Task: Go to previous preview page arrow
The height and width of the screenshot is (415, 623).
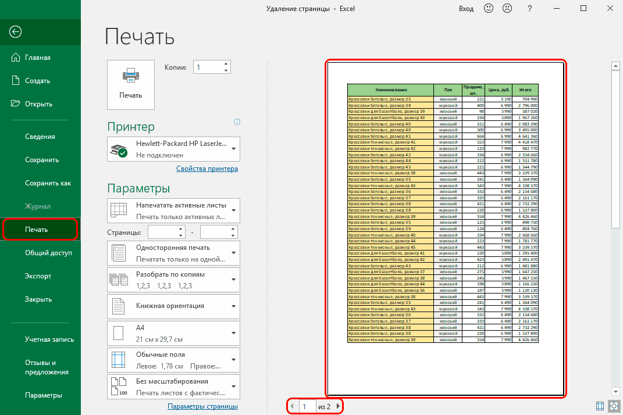Action: tap(292, 406)
